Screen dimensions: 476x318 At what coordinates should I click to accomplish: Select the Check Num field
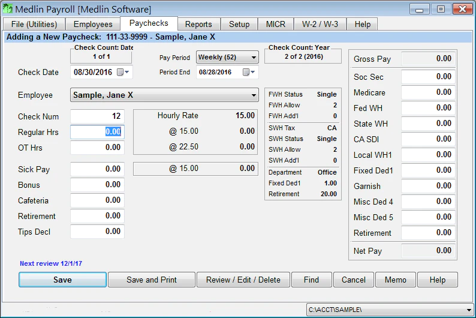click(98, 116)
